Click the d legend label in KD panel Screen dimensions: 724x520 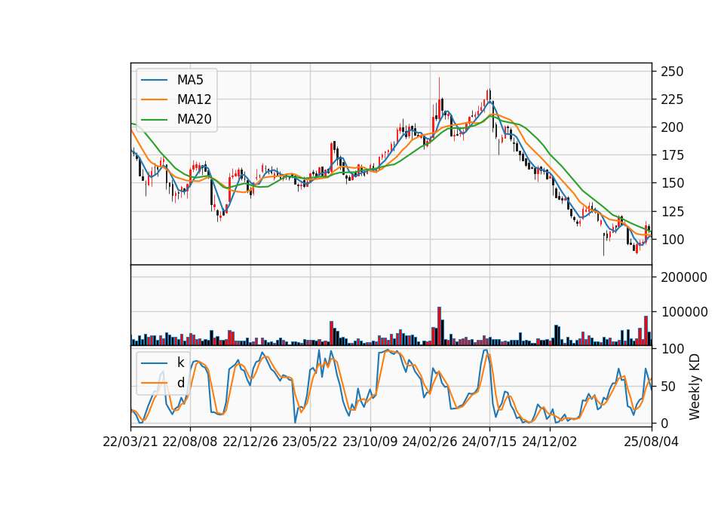tap(180, 383)
